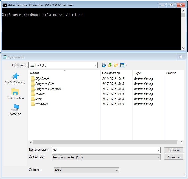Maximize the cmd.exe window
Image resolution: width=188 pixels, height=179 pixels.
coord(172,5)
